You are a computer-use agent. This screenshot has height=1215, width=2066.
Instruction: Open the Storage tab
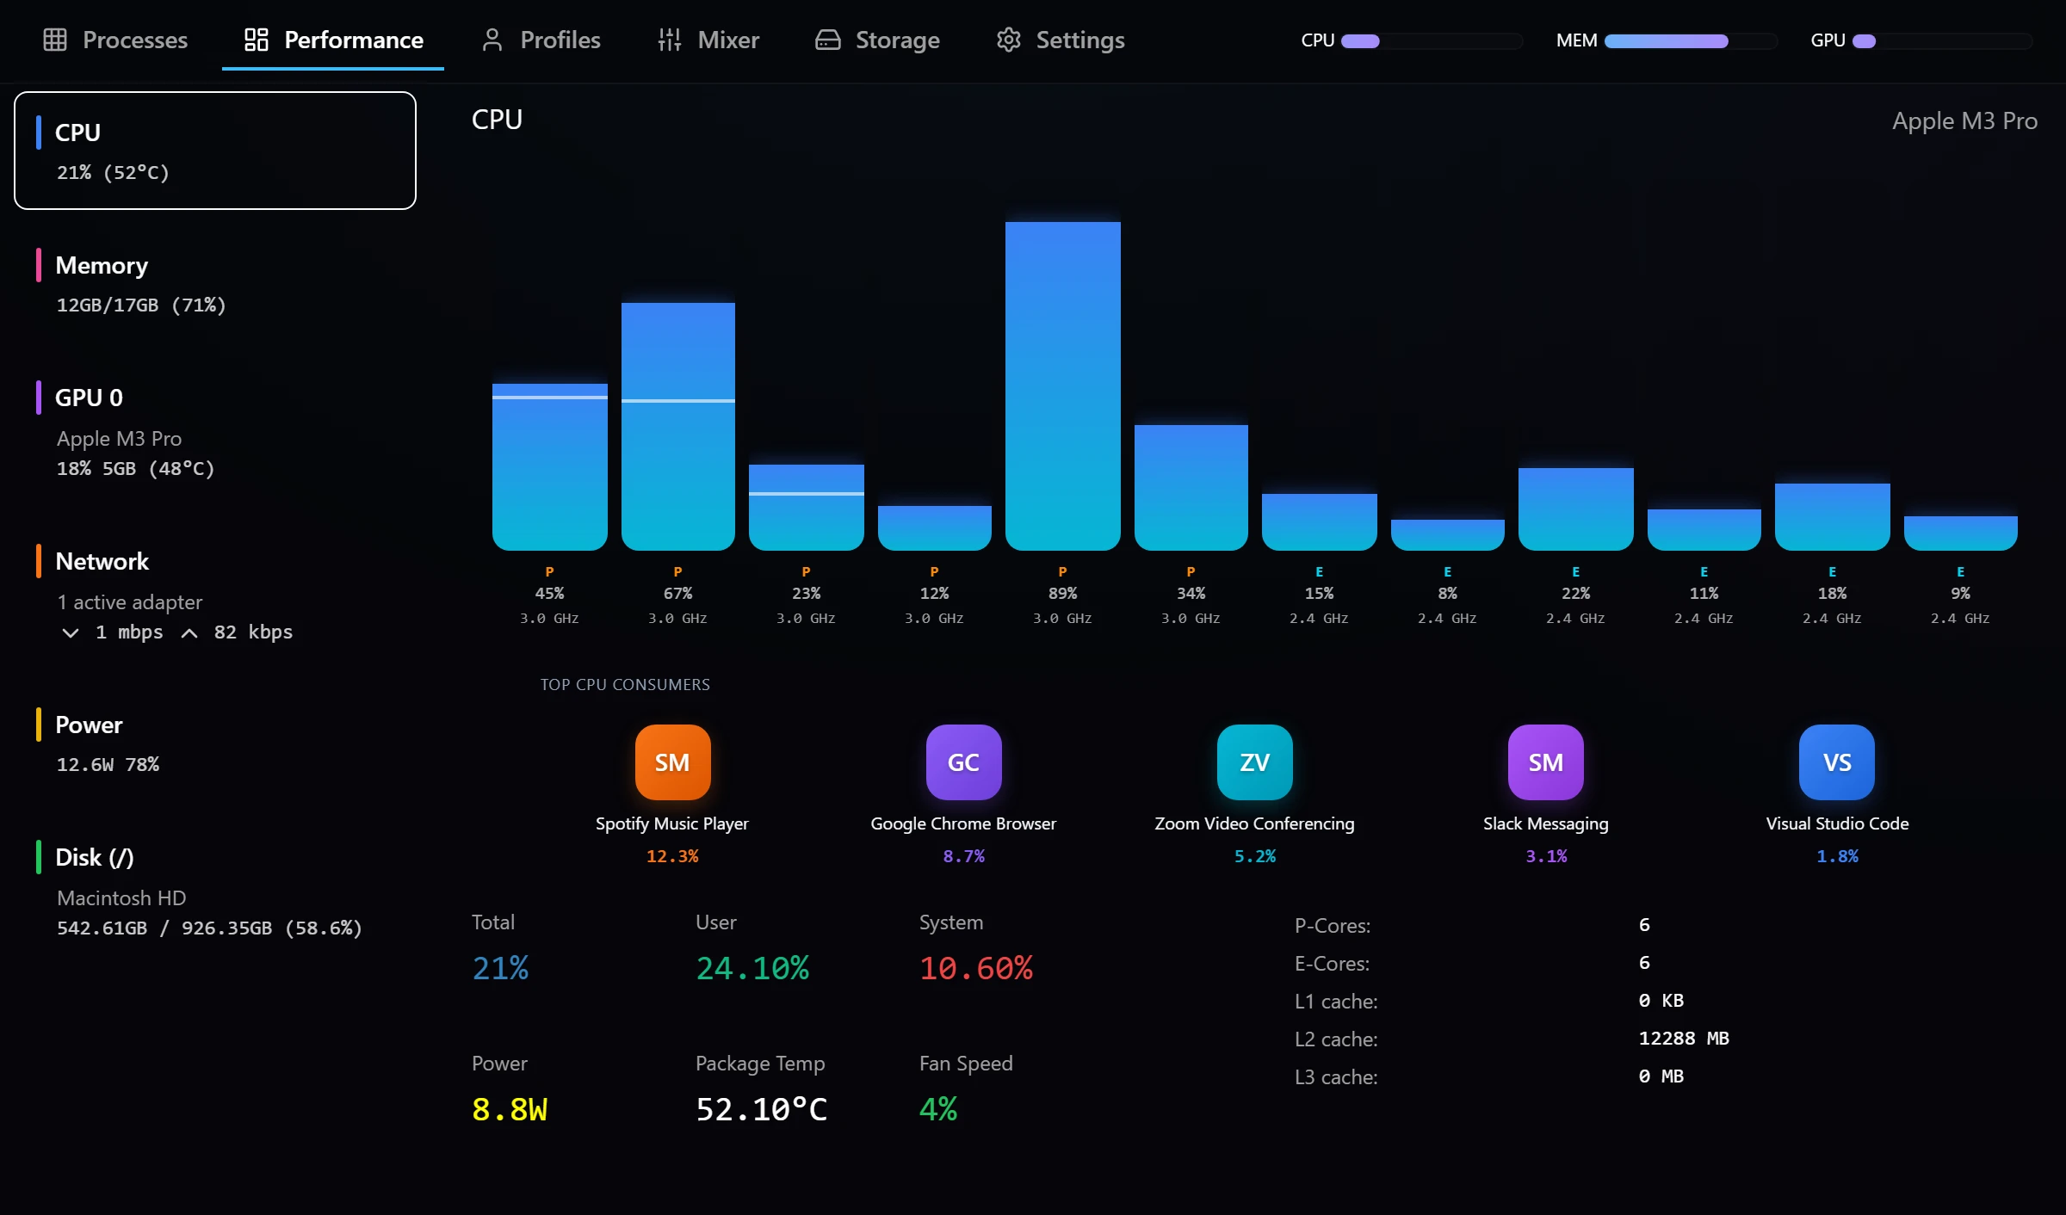tap(877, 40)
